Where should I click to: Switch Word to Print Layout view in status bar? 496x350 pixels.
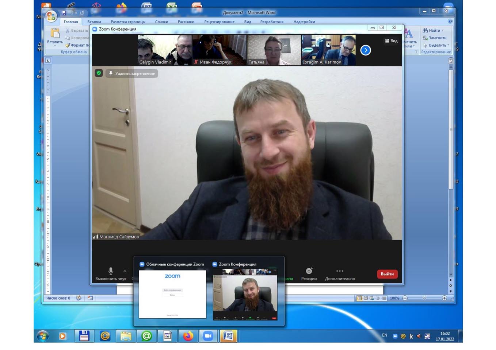tap(359, 298)
